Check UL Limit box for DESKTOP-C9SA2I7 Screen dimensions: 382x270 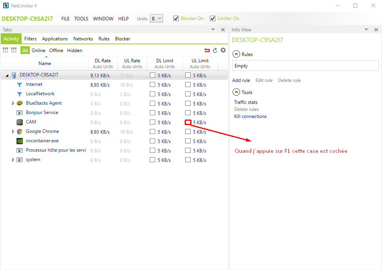(x=188, y=75)
